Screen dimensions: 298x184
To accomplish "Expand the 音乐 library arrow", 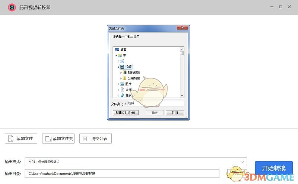I will 118,96.
